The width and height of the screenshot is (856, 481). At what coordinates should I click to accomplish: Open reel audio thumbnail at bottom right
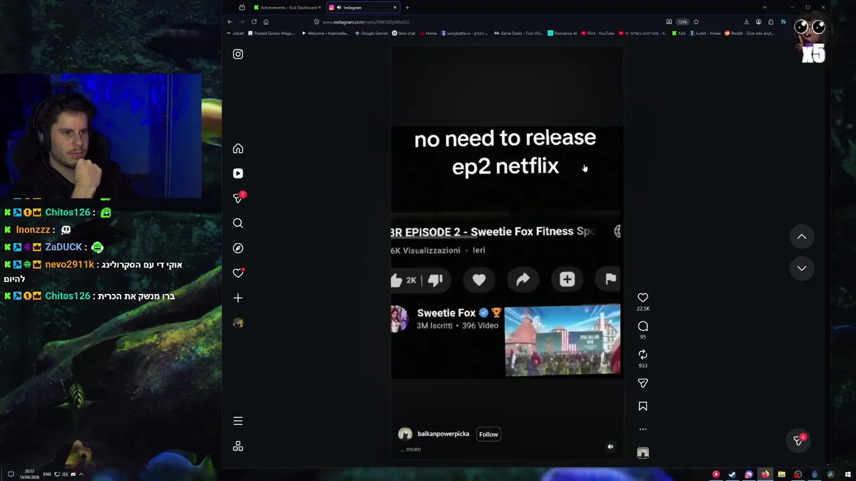pos(643,453)
